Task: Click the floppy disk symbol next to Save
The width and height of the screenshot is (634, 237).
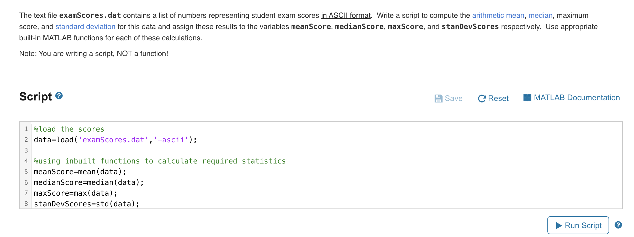Action: [x=438, y=98]
